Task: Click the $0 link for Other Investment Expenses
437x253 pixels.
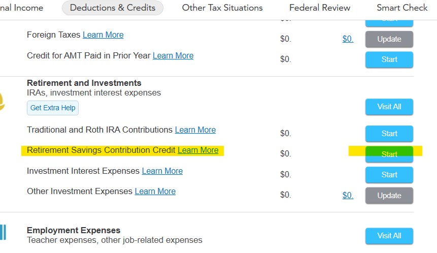Action: (348, 196)
